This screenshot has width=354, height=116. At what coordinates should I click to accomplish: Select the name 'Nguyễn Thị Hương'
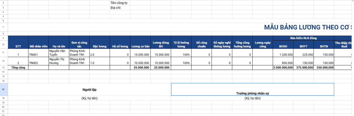click(59, 61)
